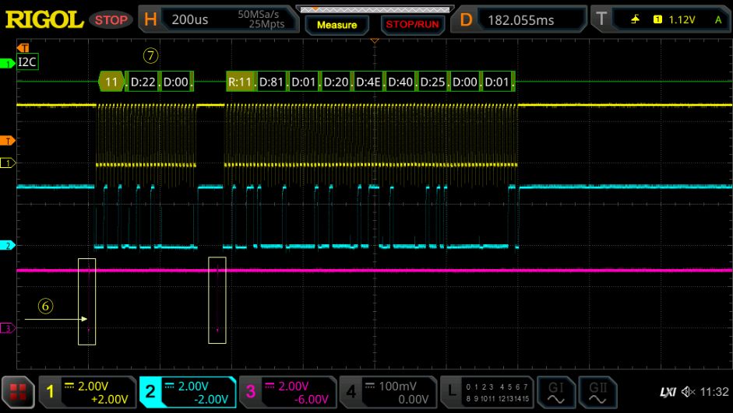Select decoded data packet D:25
The width and height of the screenshot is (733, 413).
[433, 82]
